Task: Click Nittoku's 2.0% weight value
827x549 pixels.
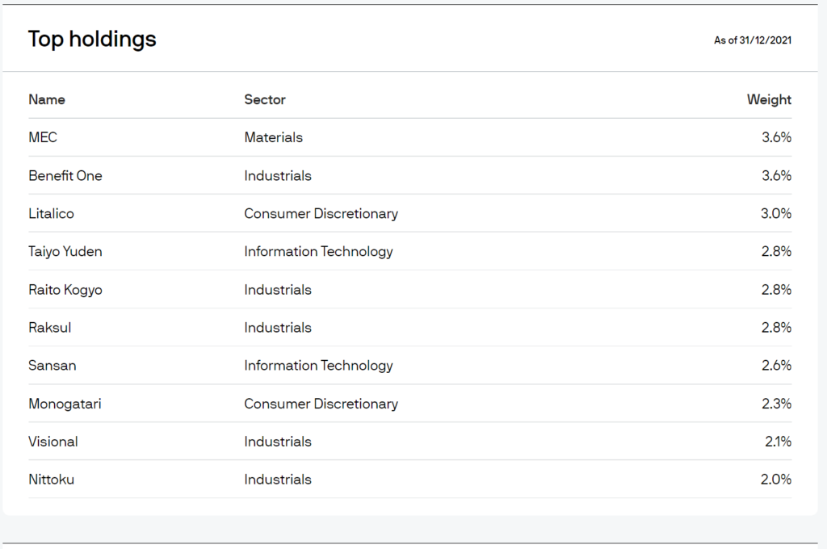Action: pos(776,479)
